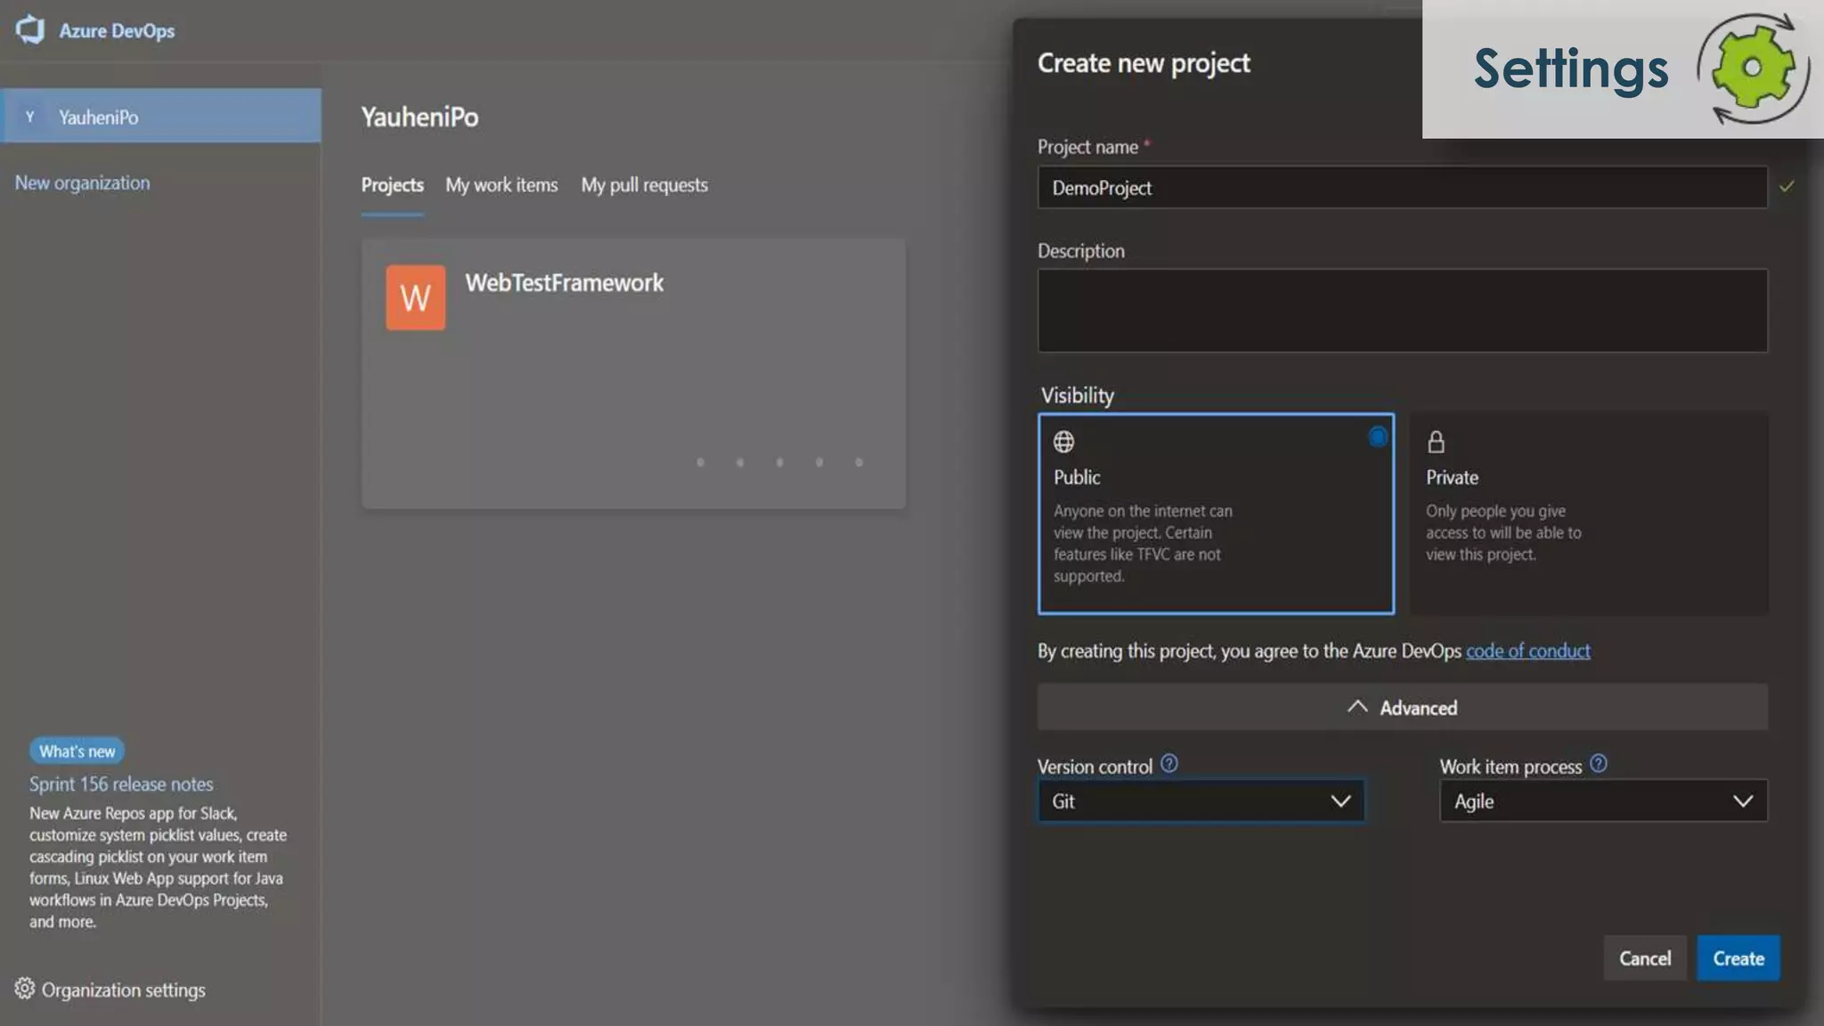Click the Version control help icon
The image size is (1824, 1026).
tap(1168, 764)
